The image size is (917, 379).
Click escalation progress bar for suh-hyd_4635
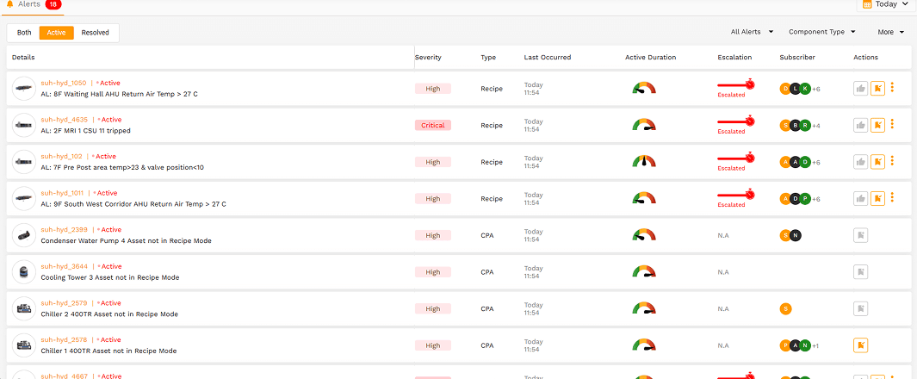735,123
